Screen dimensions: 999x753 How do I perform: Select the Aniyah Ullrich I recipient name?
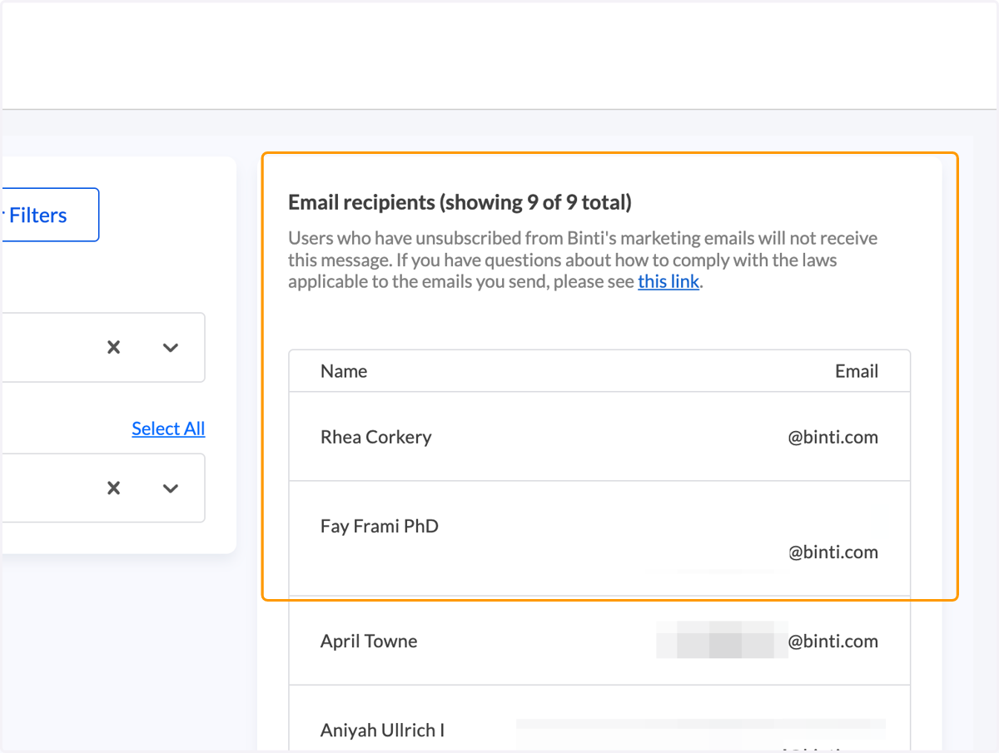(x=382, y=731)
